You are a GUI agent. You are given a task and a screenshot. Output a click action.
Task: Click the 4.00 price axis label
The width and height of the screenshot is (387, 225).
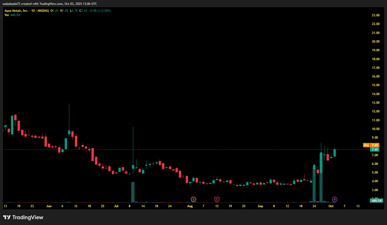click(375, 181)
